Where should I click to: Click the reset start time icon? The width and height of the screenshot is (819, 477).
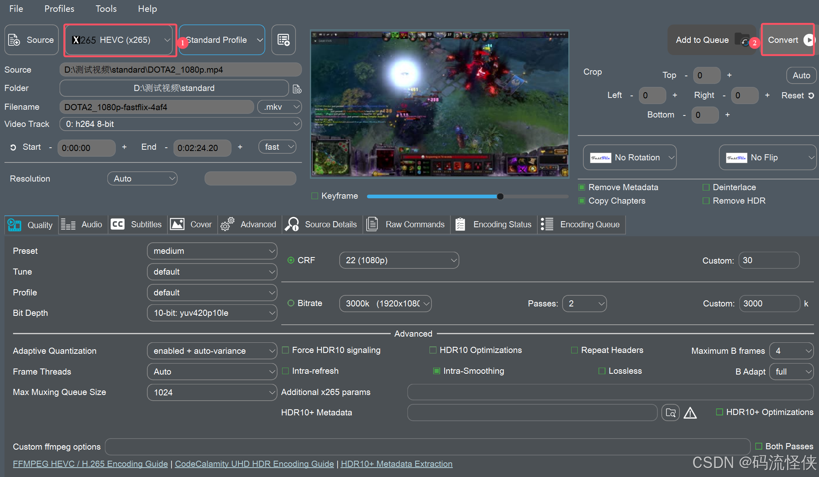[x=13, y=147]
